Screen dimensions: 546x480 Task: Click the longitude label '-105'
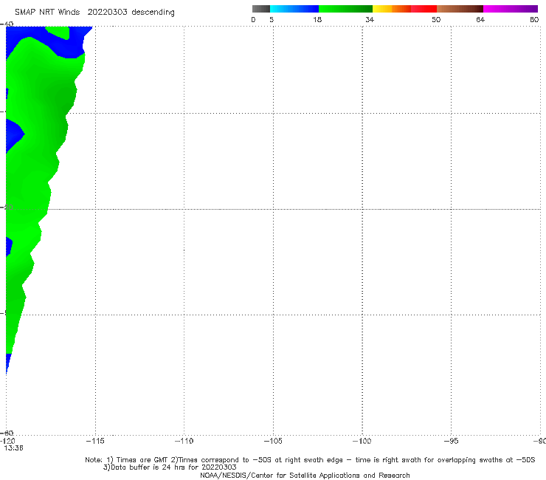[x=273, y=441]
